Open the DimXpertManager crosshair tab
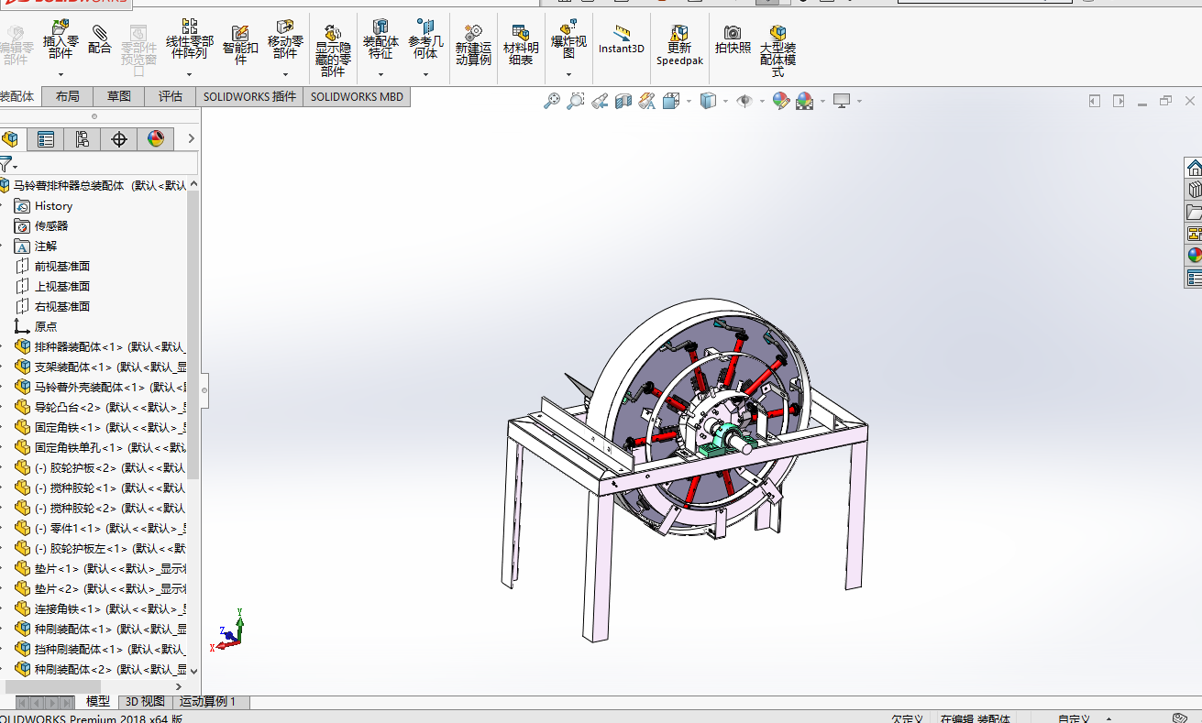This screenshot has width=1202, height=723. click(x=119, y=139)
